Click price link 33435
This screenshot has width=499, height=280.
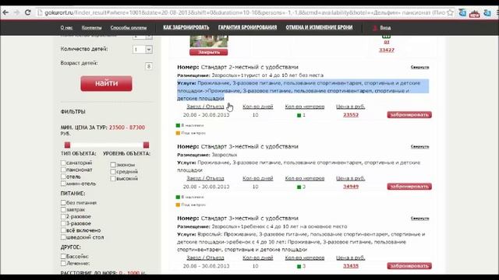(351, 266)
